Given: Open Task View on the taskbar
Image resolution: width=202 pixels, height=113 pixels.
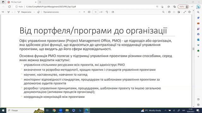Looking at the screenshot, I should 47,110.
